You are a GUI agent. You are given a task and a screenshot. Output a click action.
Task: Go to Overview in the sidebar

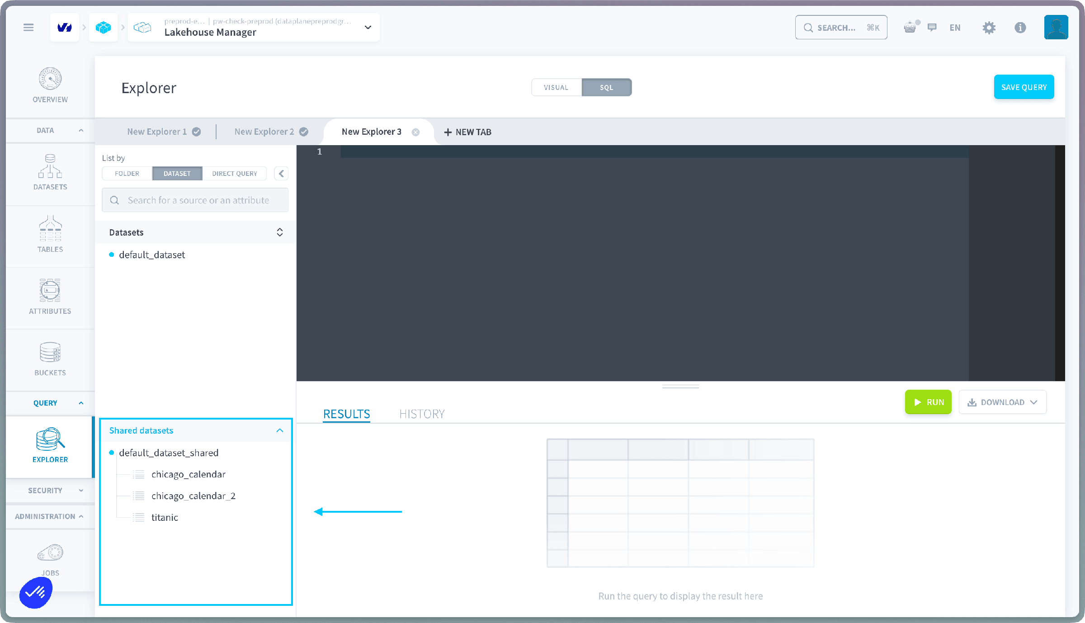pyautogui.click(x=50, y=85)
